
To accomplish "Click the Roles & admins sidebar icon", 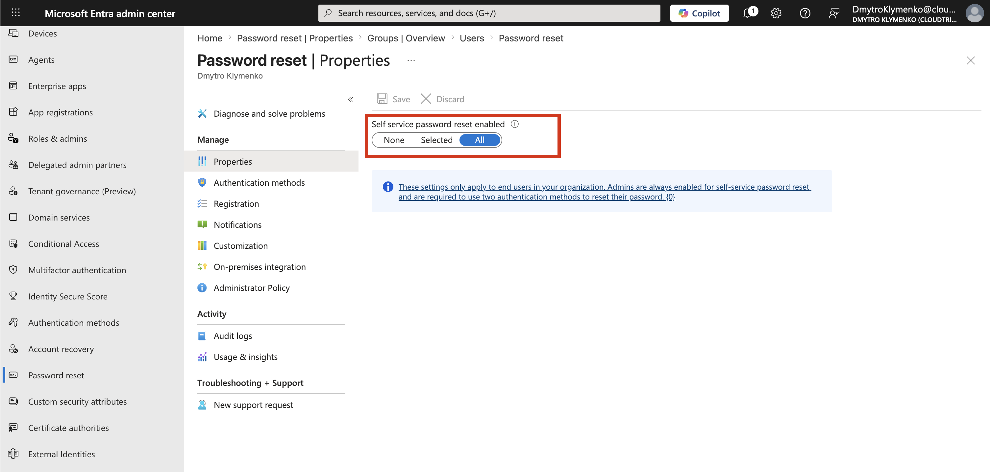I will 13,139.
